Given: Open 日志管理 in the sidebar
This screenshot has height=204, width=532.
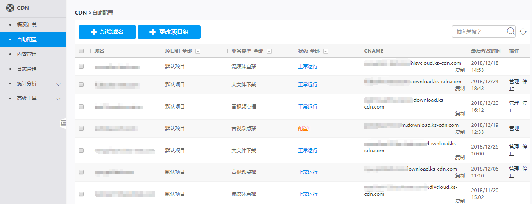Looking at the screenshot, I should [x=27, y=69].
